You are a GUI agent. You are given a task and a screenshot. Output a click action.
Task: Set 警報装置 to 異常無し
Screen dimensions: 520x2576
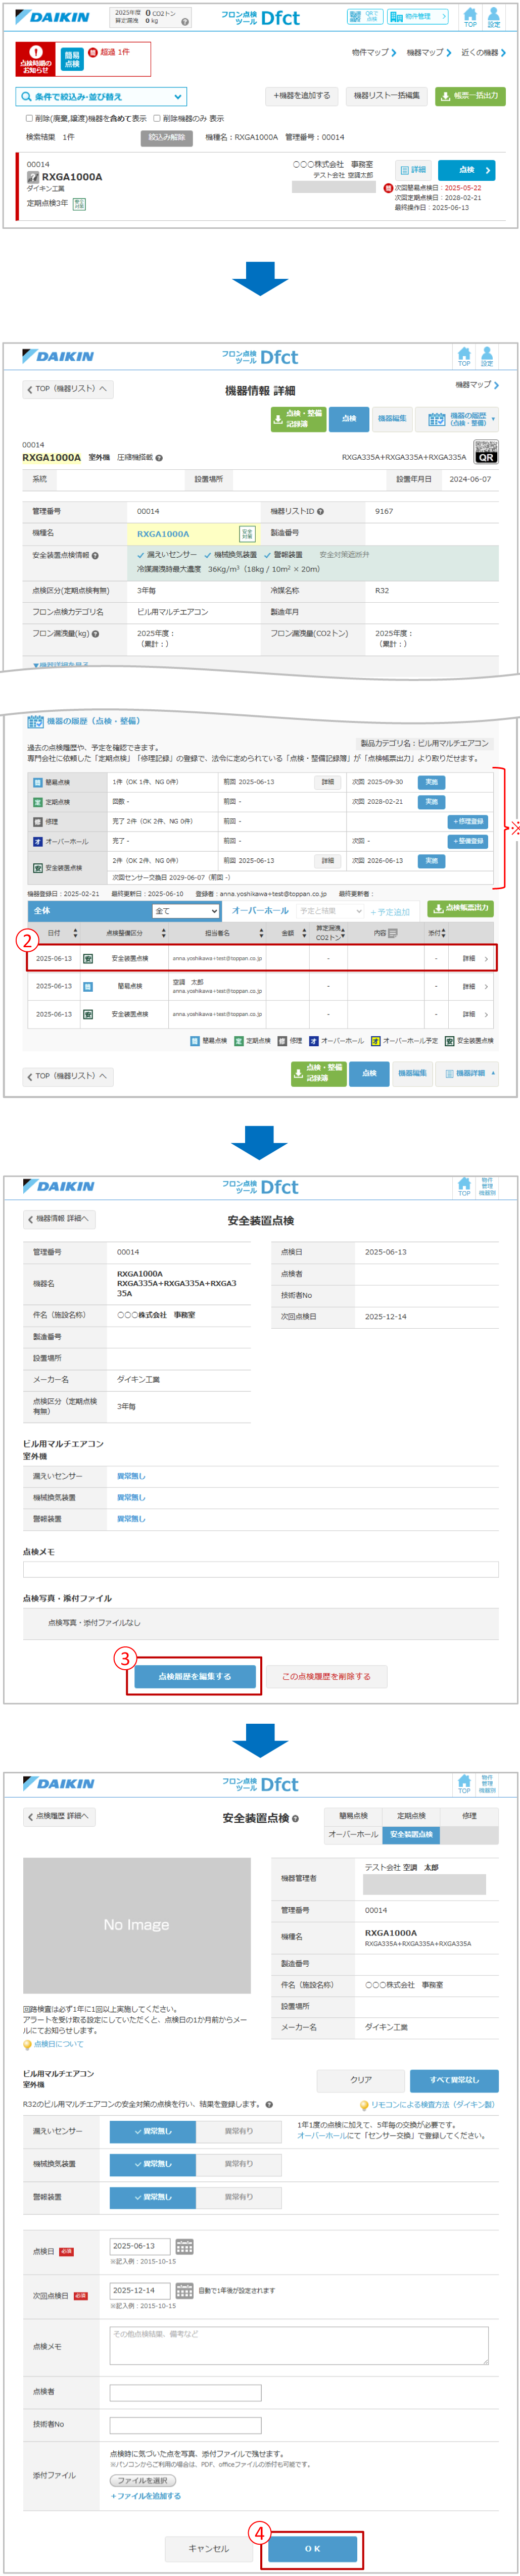pyautogui.click(x=153, y=2197)
